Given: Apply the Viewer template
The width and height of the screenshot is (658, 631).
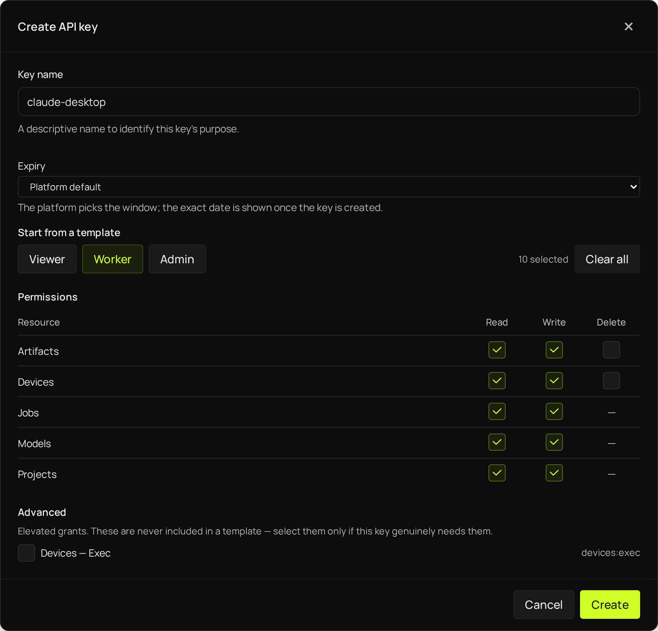Looking at the screenshot, I should point(47,259).
